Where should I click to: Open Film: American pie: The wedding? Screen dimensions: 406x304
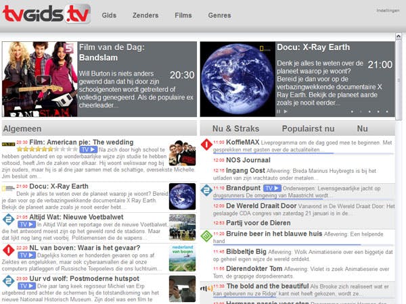[x=81, y=142]
